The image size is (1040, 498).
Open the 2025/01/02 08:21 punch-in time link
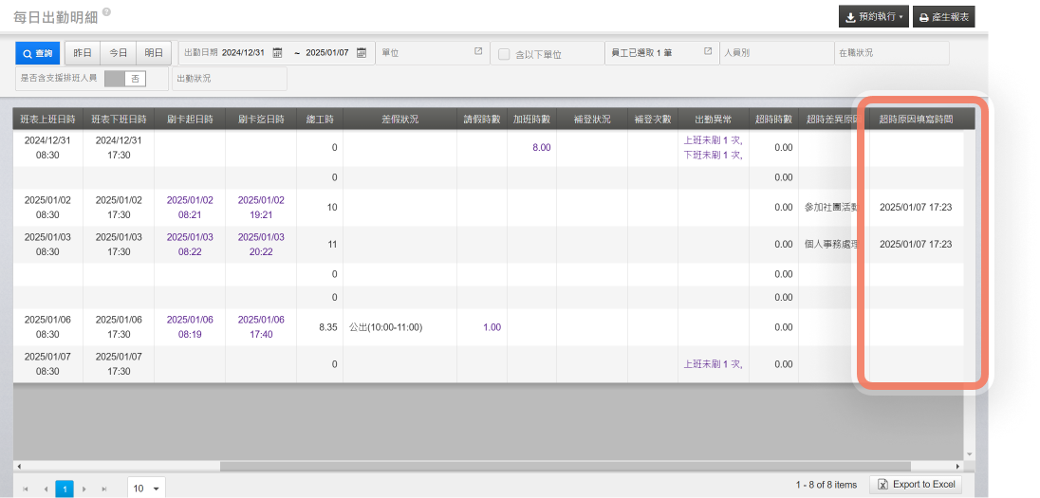[x=190, y=207]
